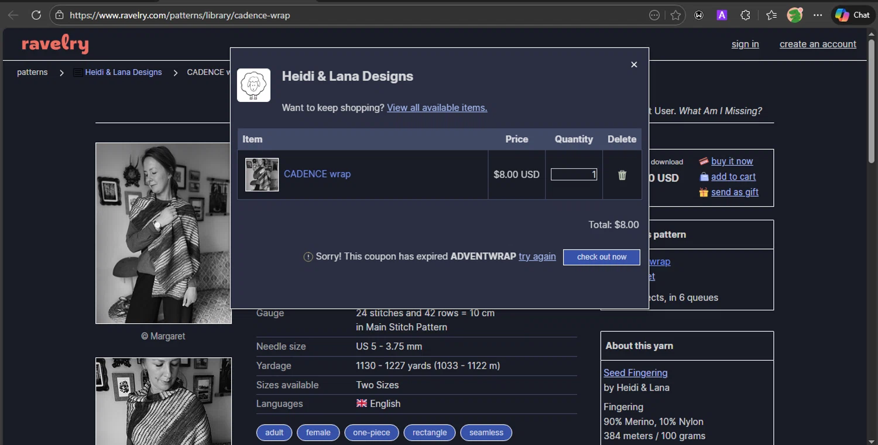Click create an account link
The height and width of the screenshot is (445, 878).
818,44
